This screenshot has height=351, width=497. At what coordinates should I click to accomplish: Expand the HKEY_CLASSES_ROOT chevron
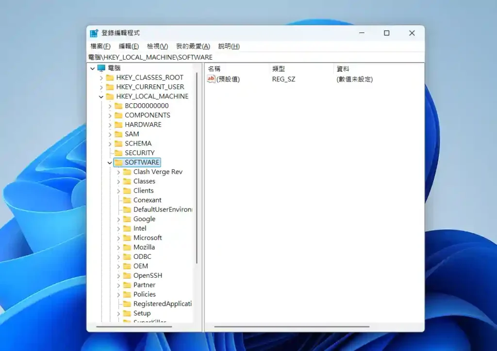tap(101, 78)
